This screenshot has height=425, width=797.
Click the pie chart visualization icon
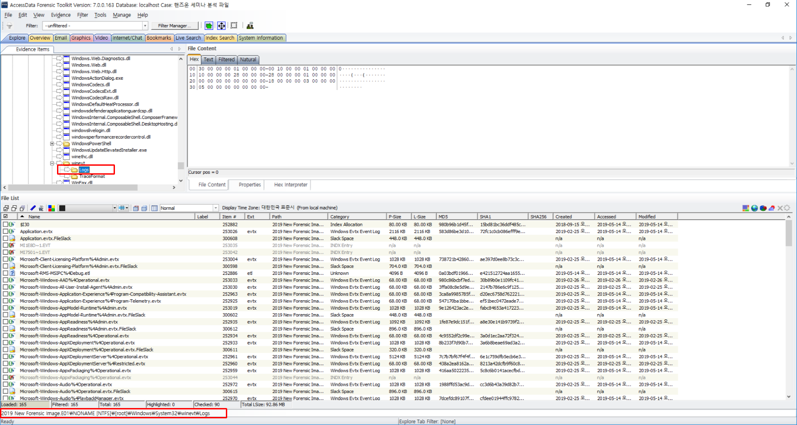(763, 208)
